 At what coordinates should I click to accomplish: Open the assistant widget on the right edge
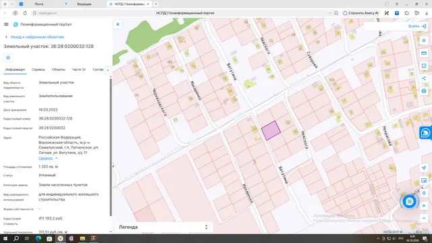(426, 133)
